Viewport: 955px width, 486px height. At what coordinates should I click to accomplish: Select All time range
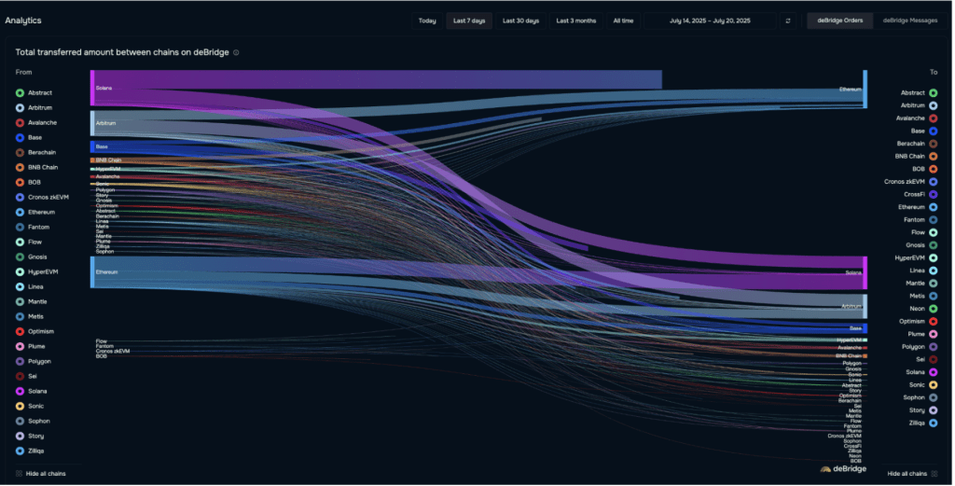pyautogui.click(x=624, y=21)
